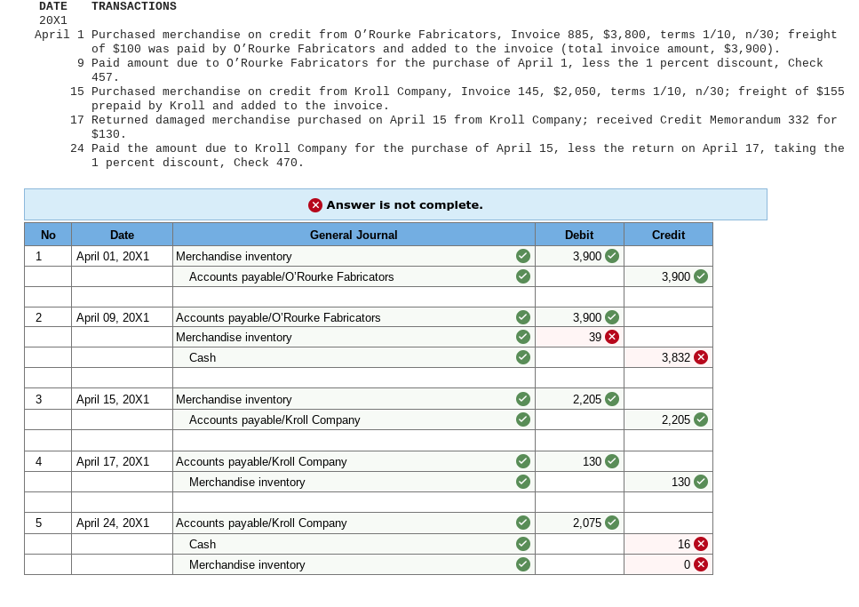Click the green checkmark beside the 130 debit
The image size is (859, 607).
click(611, 461)
